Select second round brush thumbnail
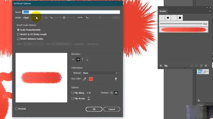This screenshot has width=213, height=119. point(168,18)
